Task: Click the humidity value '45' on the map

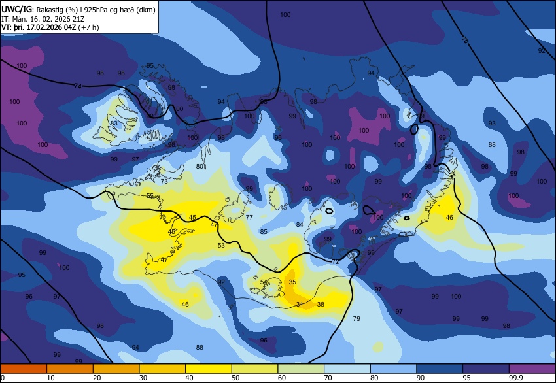Action: coord(192,217)
